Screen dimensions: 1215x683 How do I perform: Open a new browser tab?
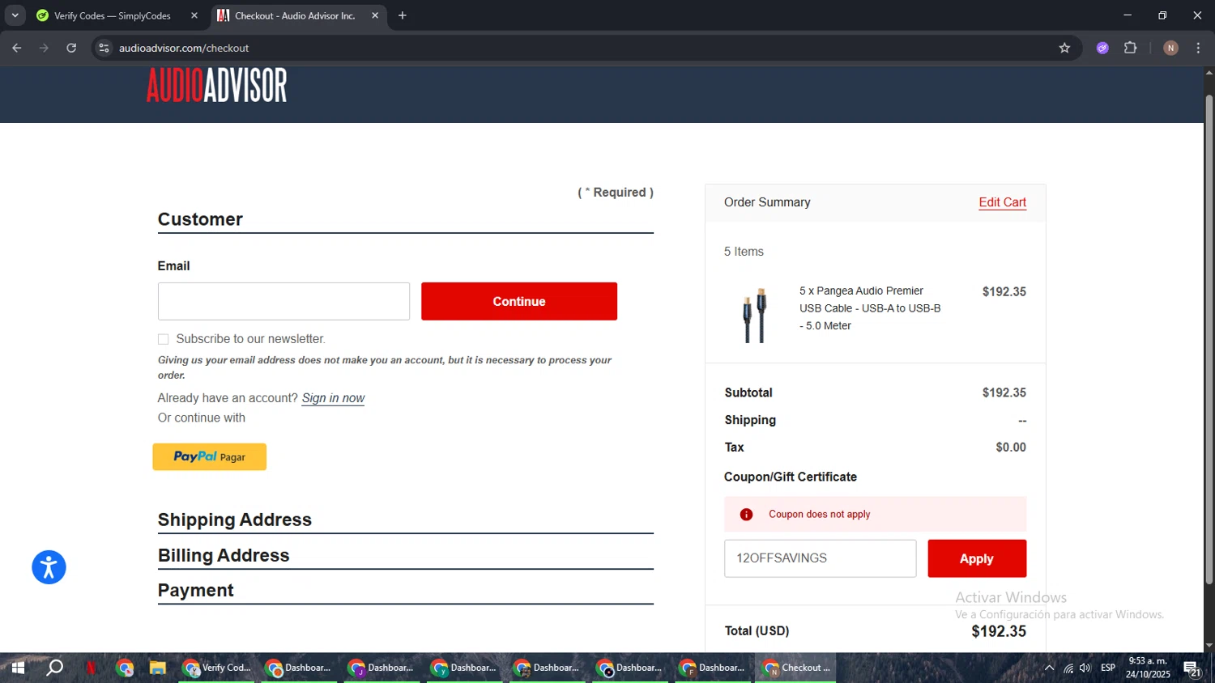click(403, 15)
